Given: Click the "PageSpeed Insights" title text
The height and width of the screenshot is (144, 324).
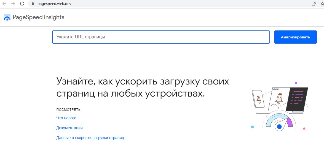Looking at the screenshot, I should tap(38, 18).
